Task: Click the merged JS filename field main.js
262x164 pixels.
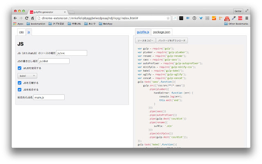Action: click(49, 97)
